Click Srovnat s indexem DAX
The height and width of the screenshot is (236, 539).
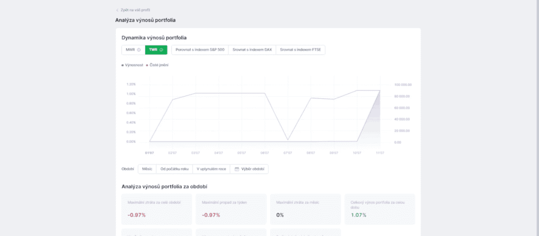tap(252, 50)
